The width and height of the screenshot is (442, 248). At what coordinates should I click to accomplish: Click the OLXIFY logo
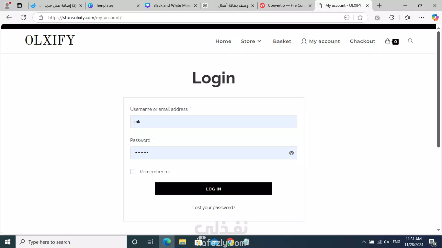click(x=50, y=40)
